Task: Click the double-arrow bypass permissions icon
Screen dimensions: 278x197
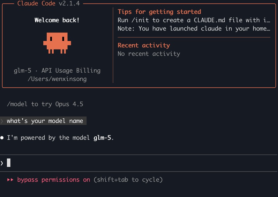Action: [10, 180]
